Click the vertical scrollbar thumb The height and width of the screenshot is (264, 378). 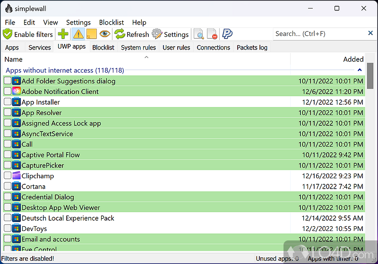point(370,76)
